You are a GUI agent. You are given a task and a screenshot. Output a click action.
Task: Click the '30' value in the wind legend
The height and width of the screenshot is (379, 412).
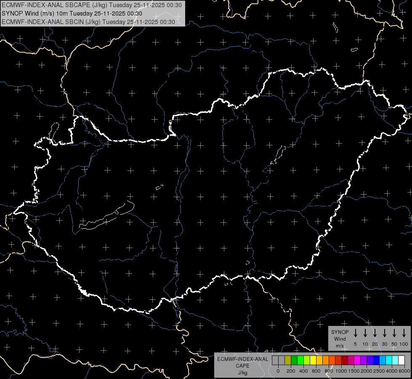pyautogui.click(x=384, y=344)
